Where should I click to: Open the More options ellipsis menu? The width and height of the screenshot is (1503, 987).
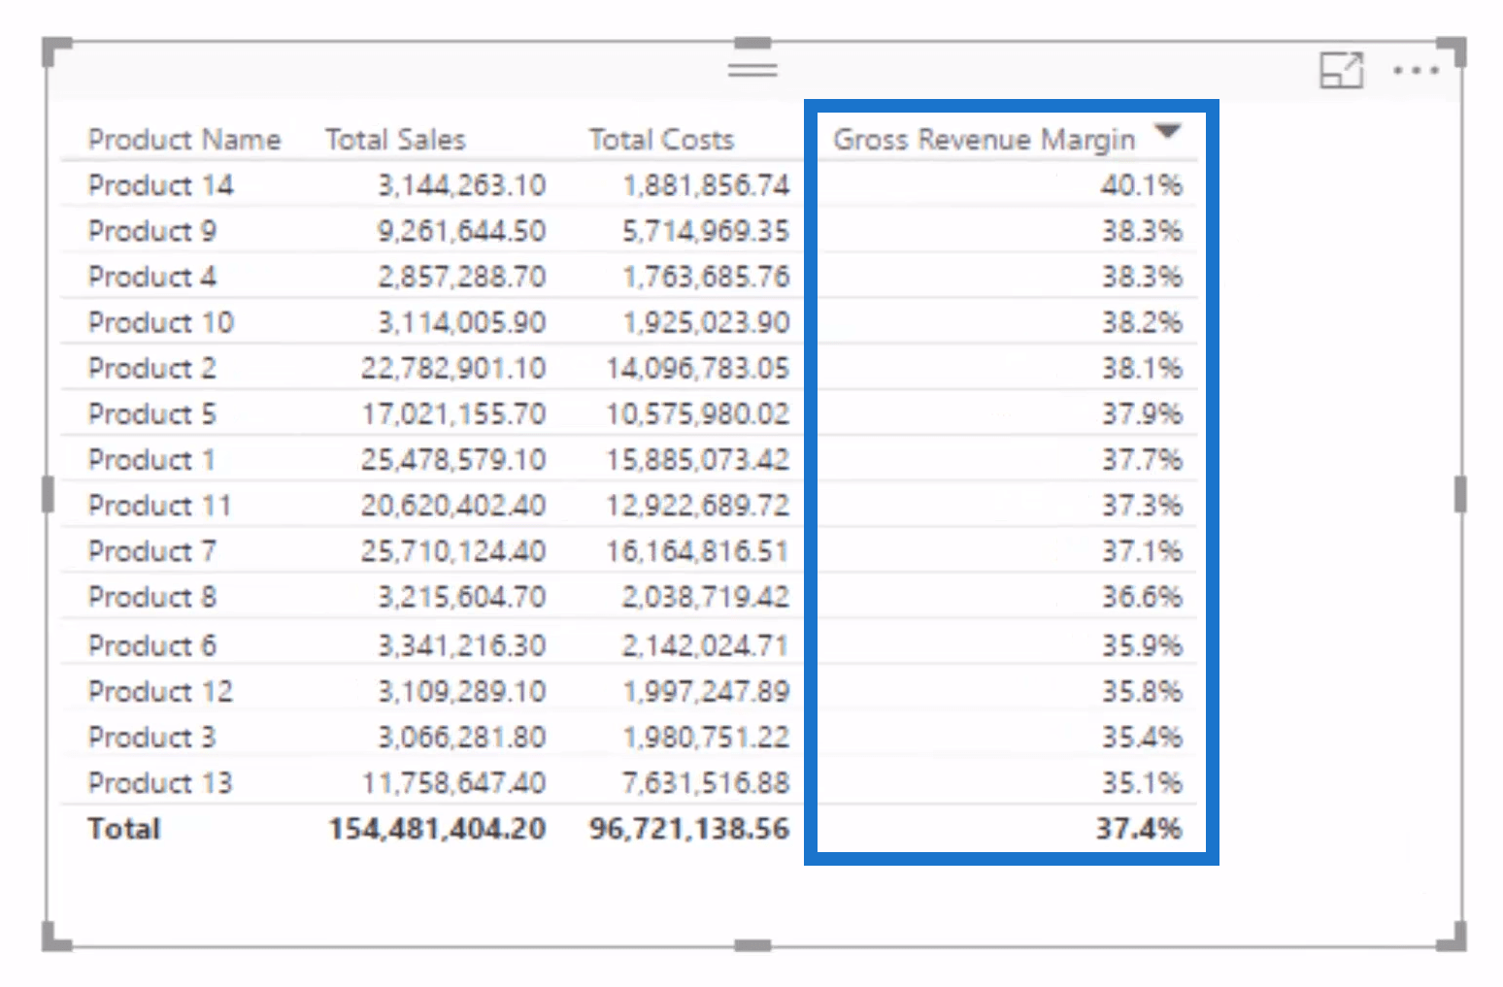click(x=1416, y=71)
